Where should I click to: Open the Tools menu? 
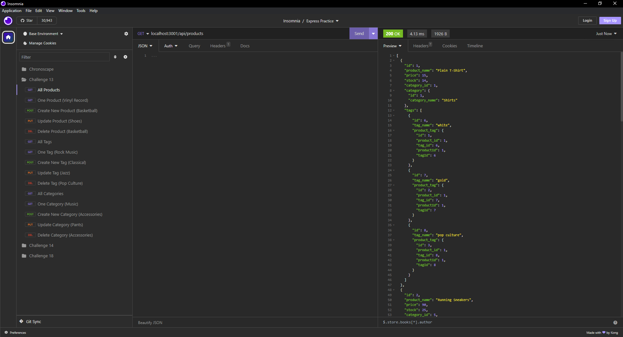[81, 11]
